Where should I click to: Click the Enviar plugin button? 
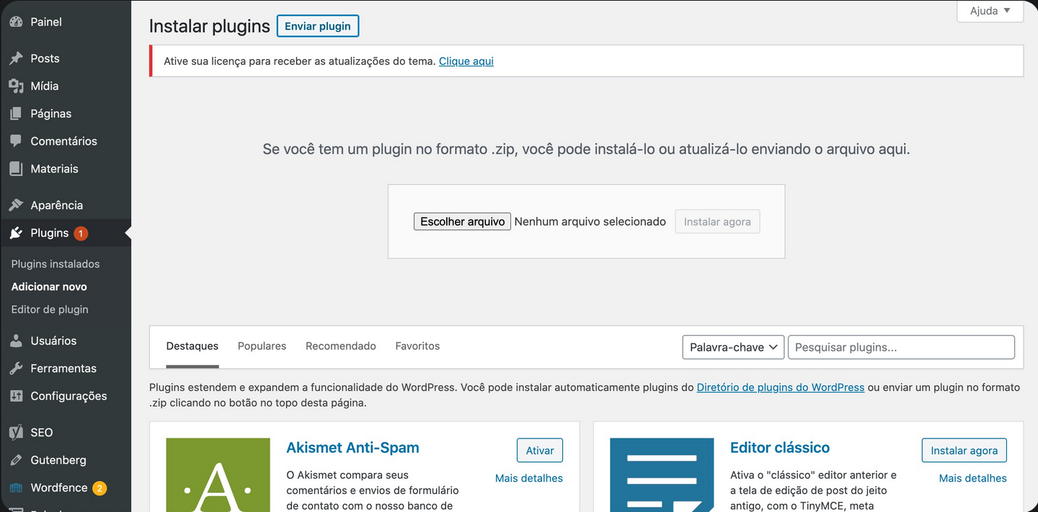coord(317,26)
